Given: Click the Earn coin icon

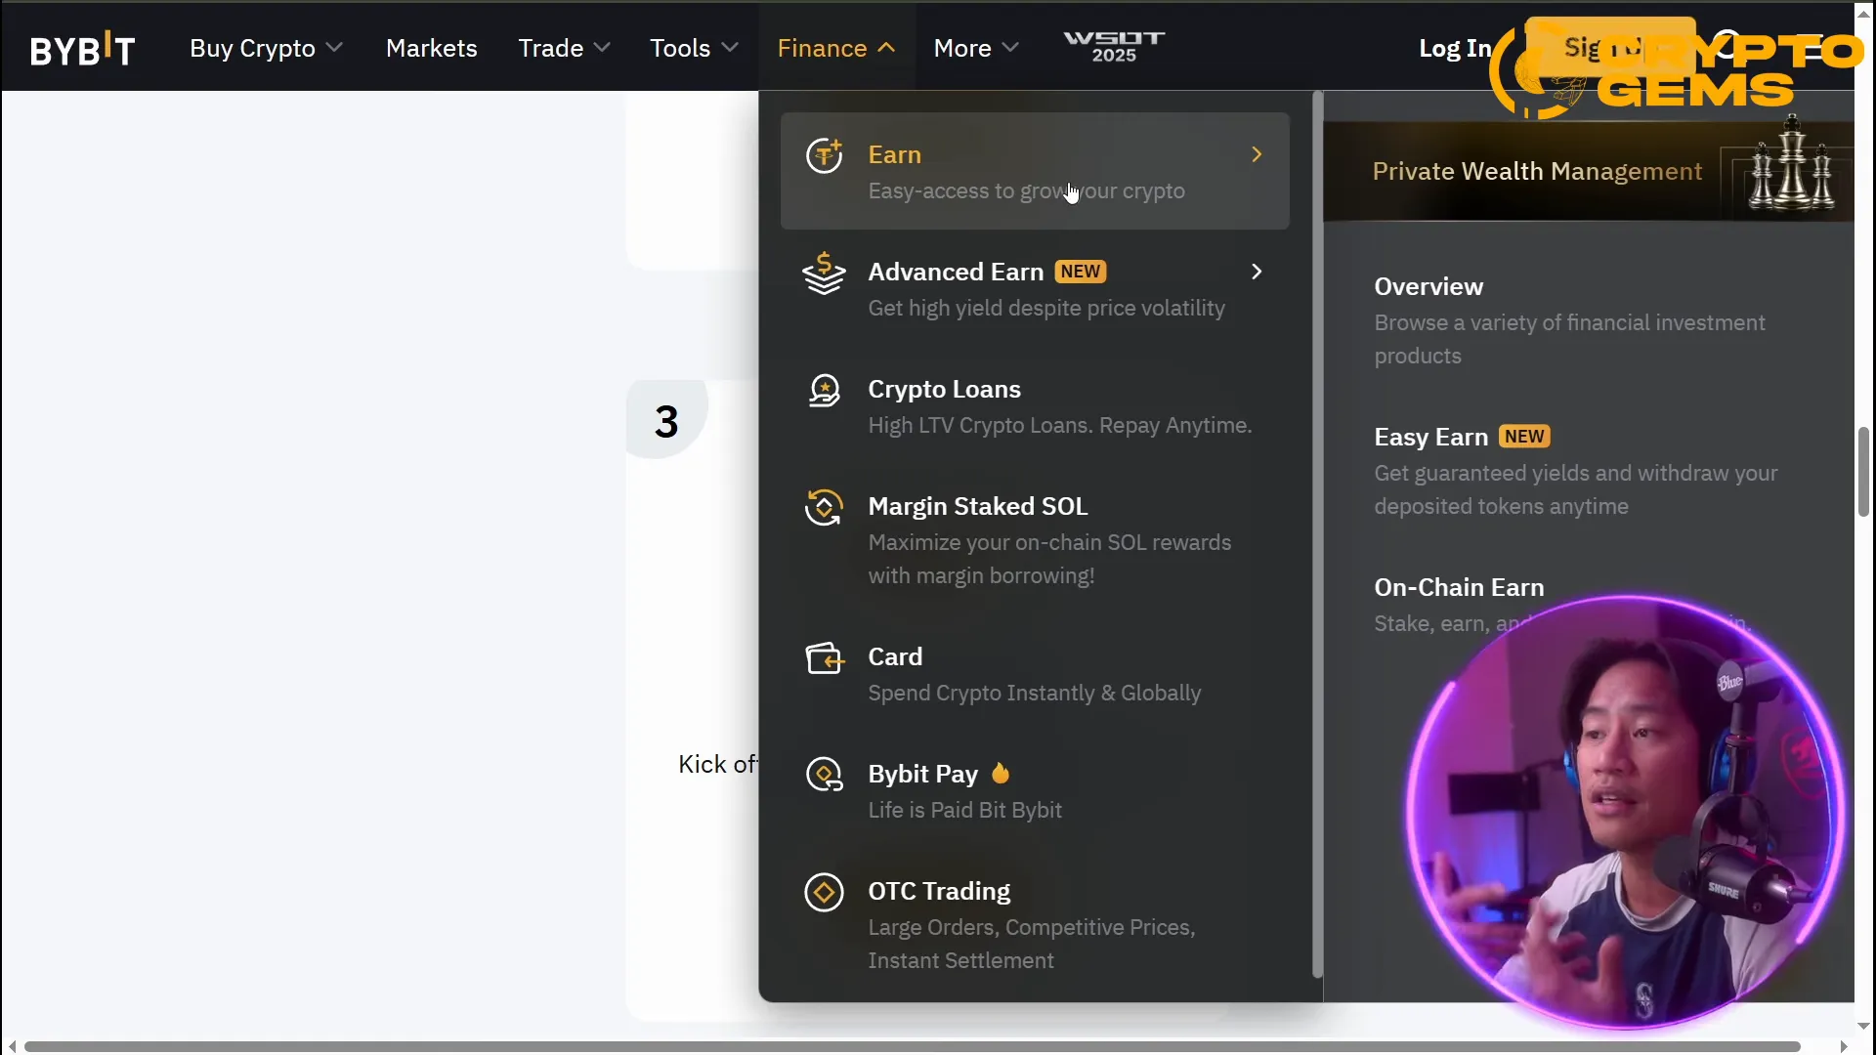Looking at the screenshot, I should (x=824, y=155).
